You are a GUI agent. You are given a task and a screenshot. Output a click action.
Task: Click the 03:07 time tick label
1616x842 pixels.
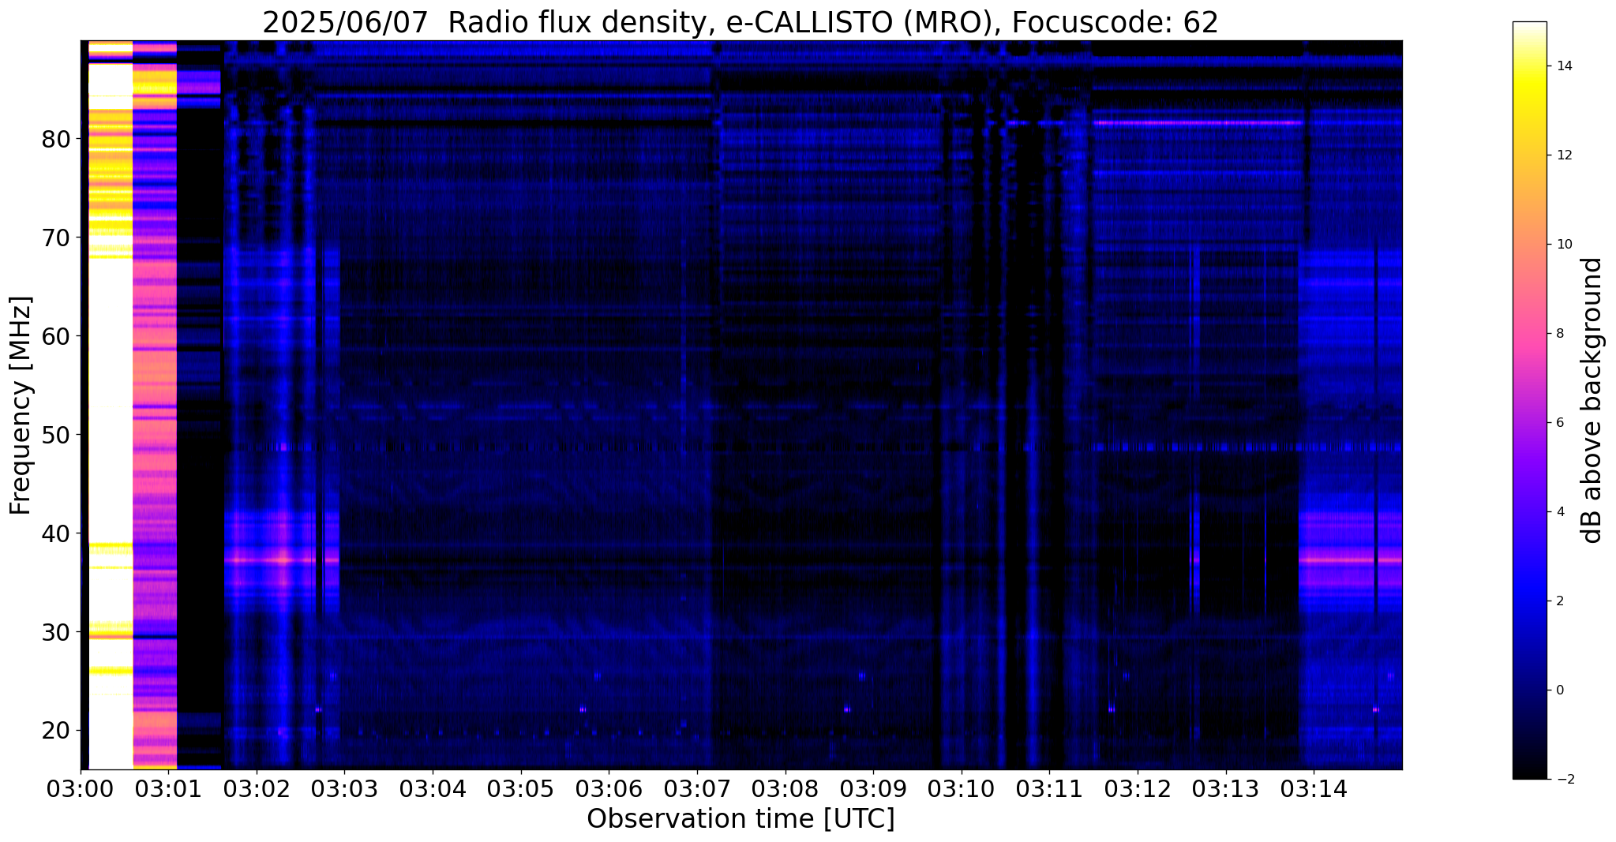pyautogui.click(x=697, y=789)
